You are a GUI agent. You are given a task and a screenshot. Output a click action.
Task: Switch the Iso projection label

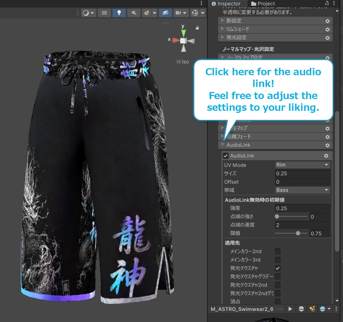pyautogui.click(x=183, y=62)
